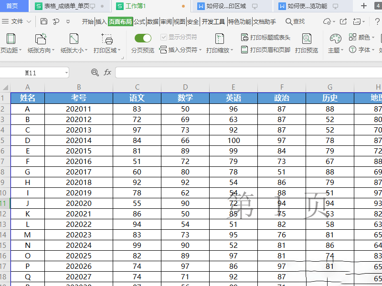This screenshot has height=286, width=382.
Task: Click in the formula bar input
Action: [x=248, y=72]
